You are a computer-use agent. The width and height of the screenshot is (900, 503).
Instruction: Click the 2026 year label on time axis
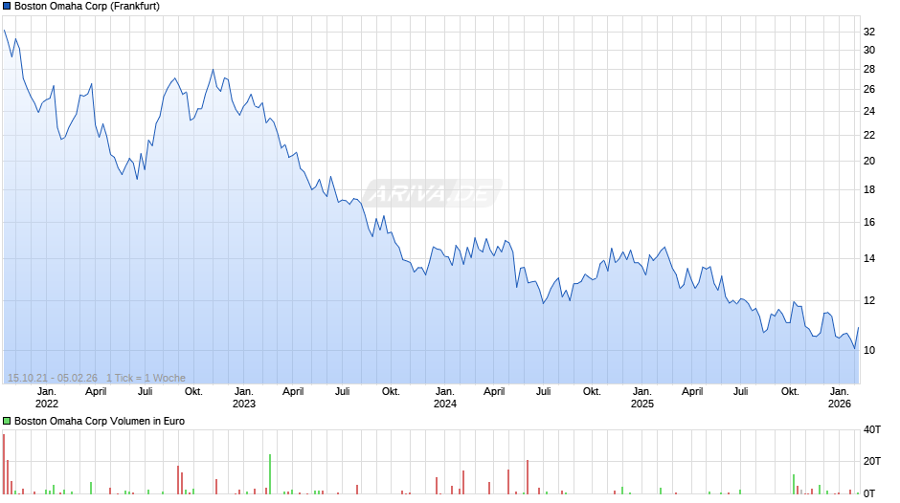(x=839, y=404)
